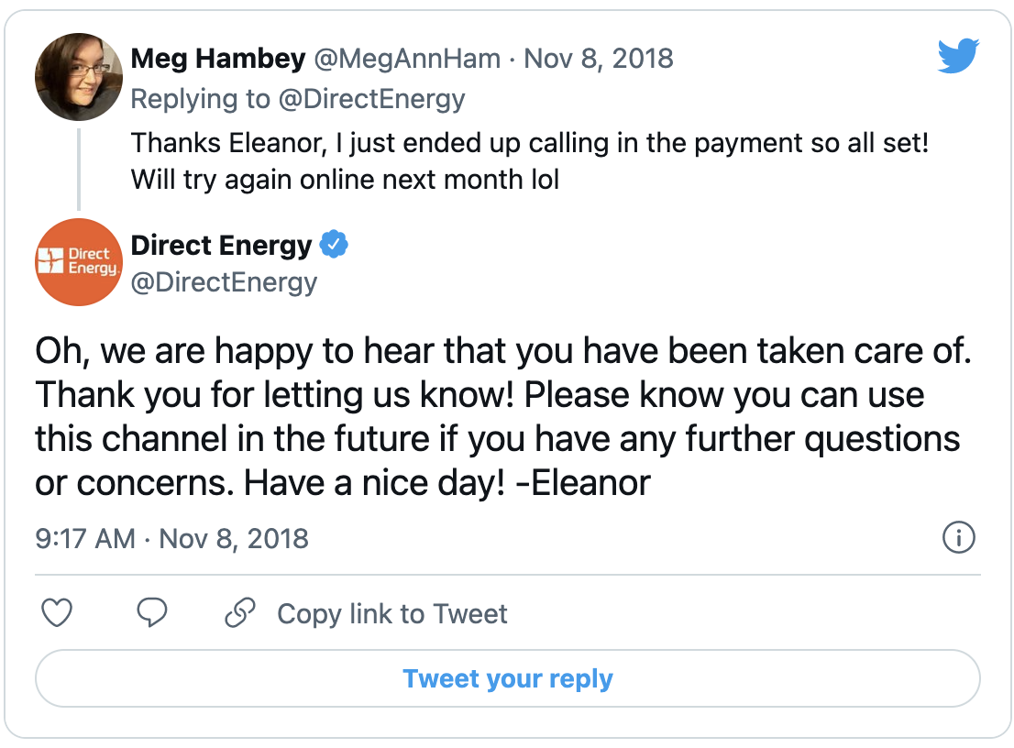1014x748 pixels.
Task: Open Meg Hambey's profile photo
Action: pyautogui.click(x=79, y=76)
